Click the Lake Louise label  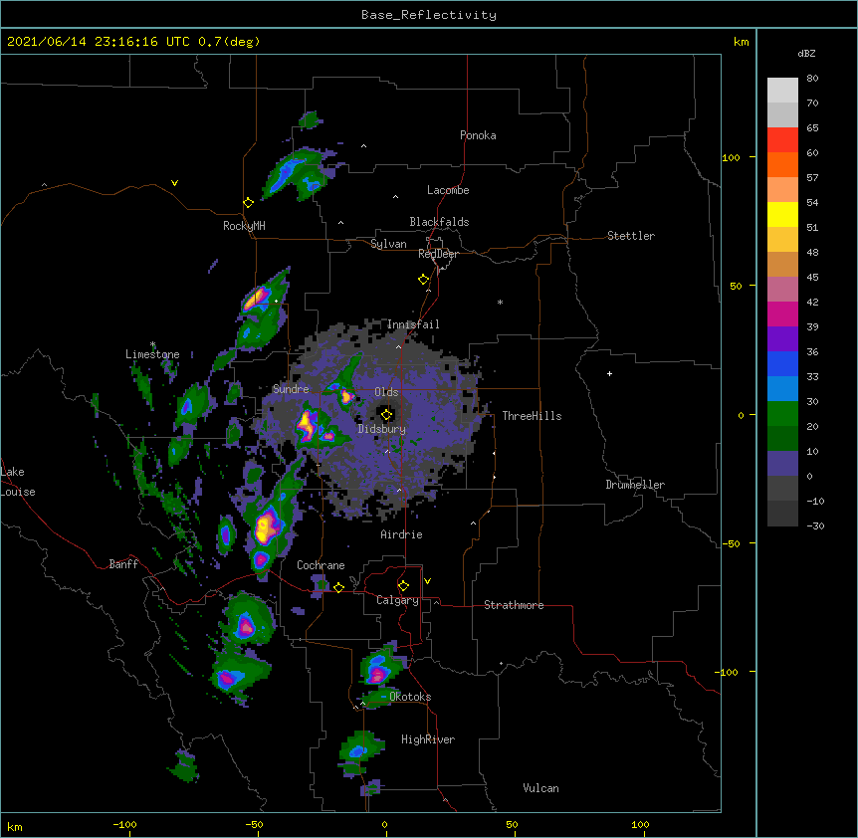[18, 482]
